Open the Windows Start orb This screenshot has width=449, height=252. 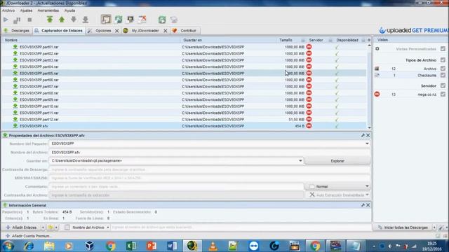(8, 246)
